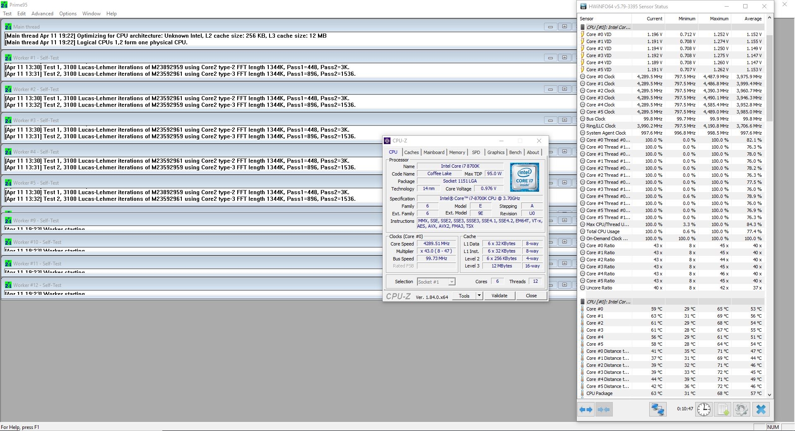
Task: Click the HWiNFO vertical scrollbar thumb
Action: pyautogui.click(x=769, y=78)
